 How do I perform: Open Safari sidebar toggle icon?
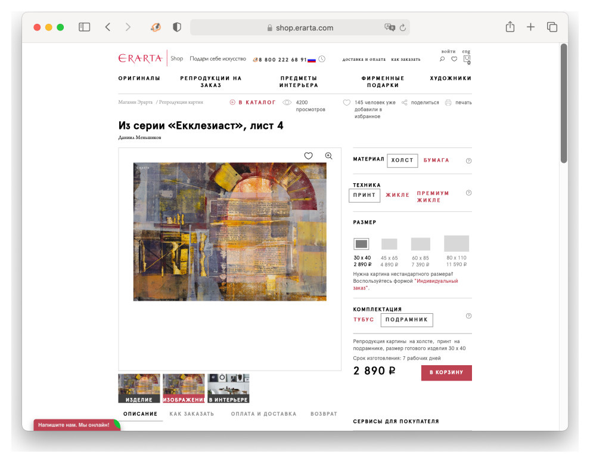tap(84, 27)
